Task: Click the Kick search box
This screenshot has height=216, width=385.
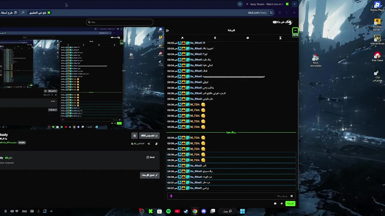Action: tap(119, 22)
